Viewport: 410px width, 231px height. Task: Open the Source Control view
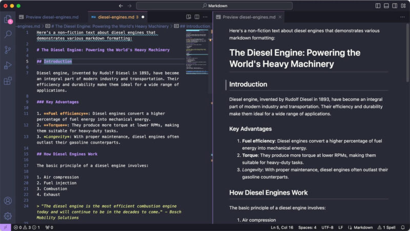(8, 50)
